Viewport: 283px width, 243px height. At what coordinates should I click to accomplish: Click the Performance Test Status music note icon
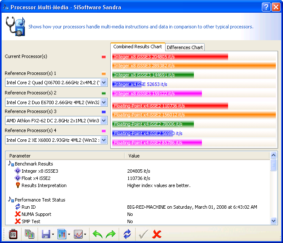click(x=11, y=199)
